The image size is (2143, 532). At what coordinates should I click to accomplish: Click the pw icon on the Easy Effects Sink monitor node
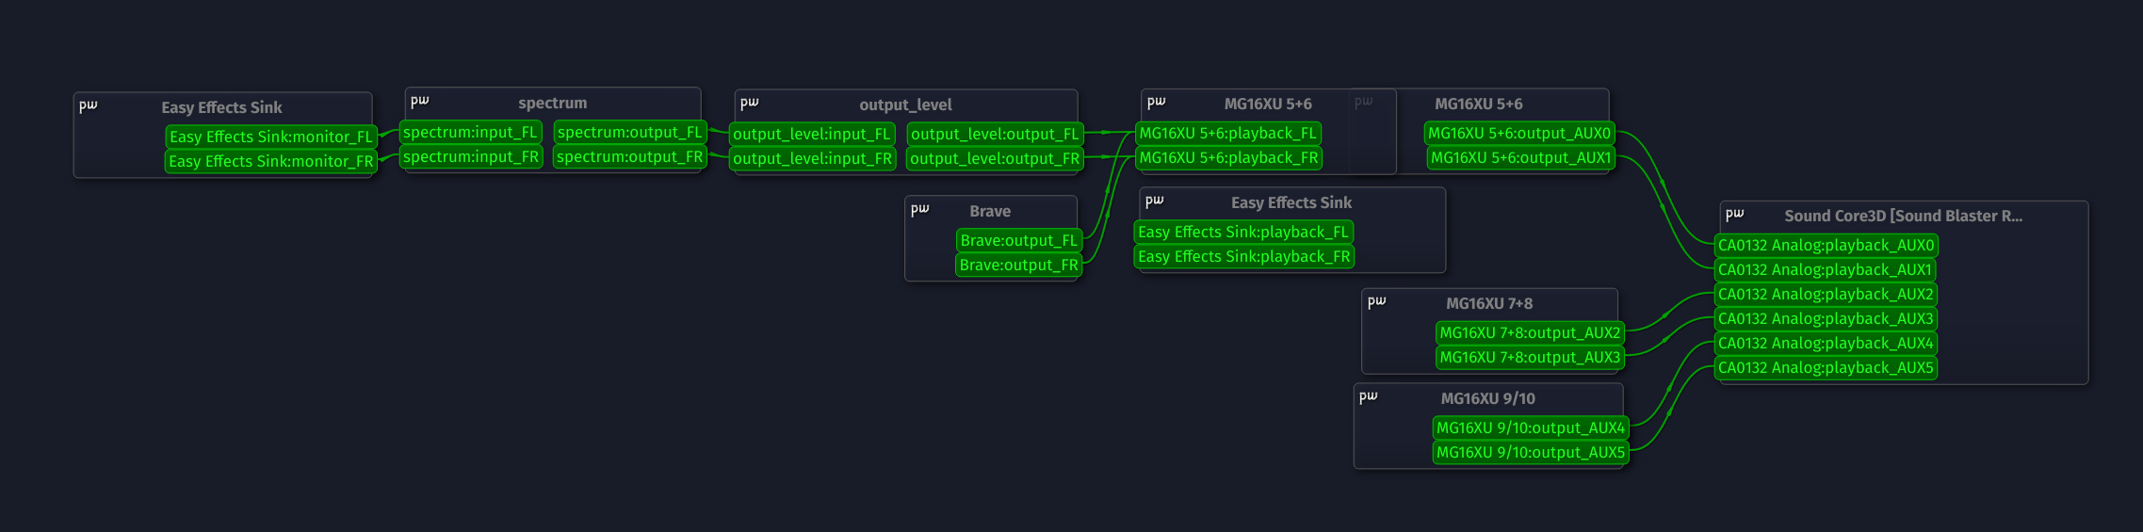coord(89,105)
